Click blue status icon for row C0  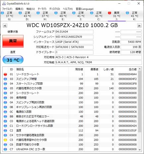pos(5,121)
